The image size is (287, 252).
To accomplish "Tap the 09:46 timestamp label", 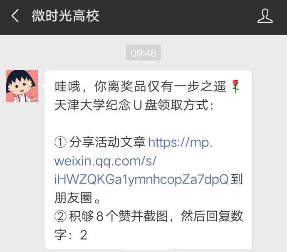I will (x=143, y=53).
